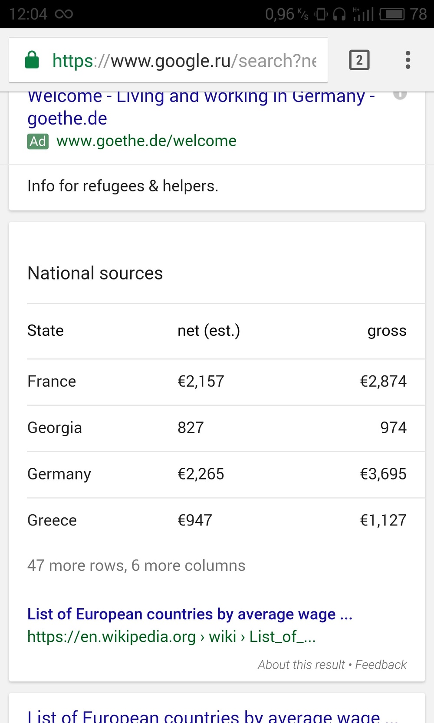This screenshot has height=723, width=434.
Task: Open the www.goethe.de/welcome ad URL
Action: point(146,141)
